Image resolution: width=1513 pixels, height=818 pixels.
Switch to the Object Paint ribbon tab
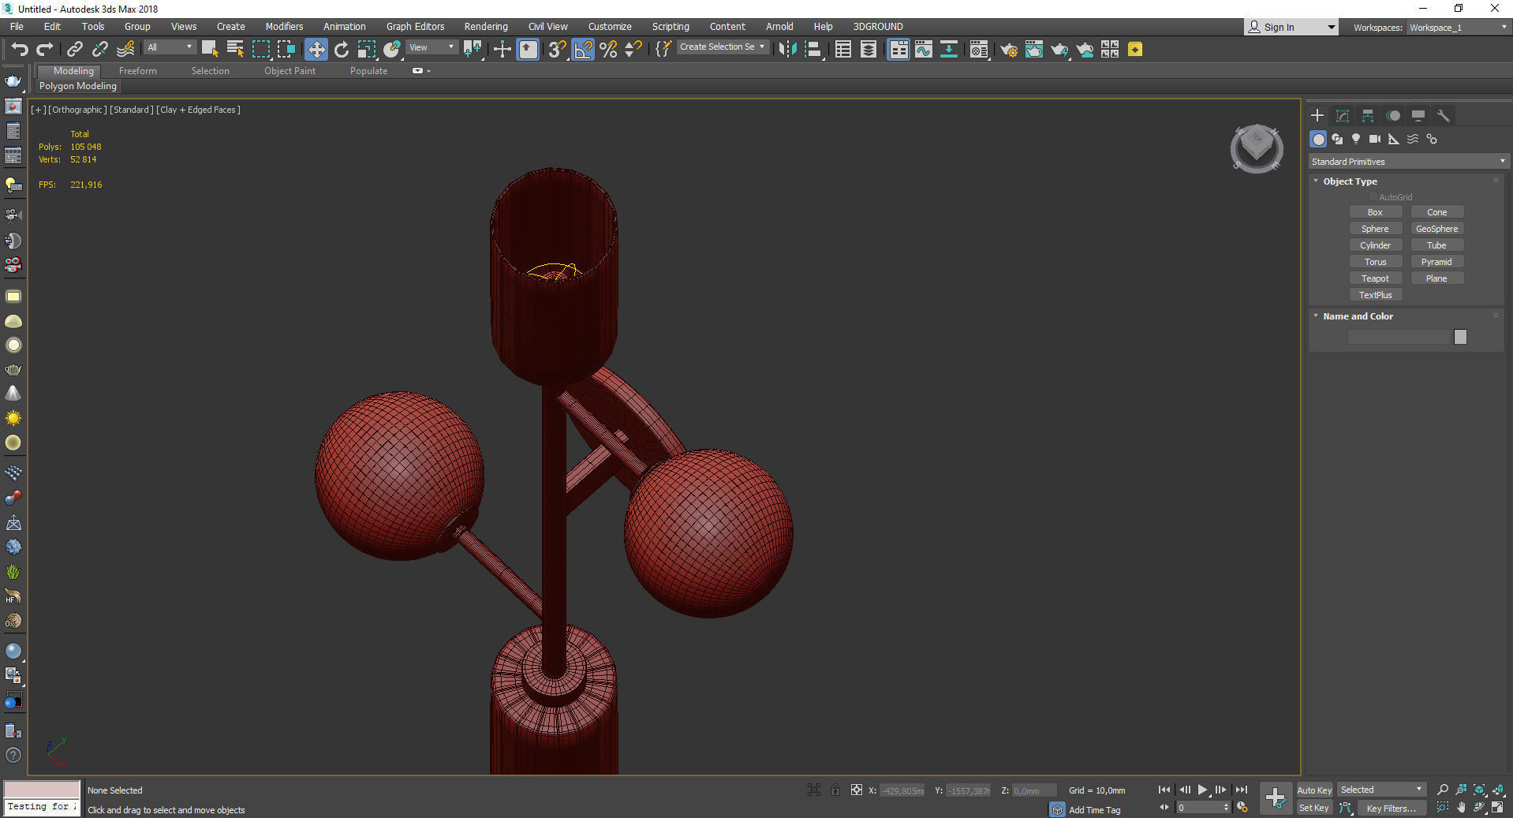(x=290, y=71)
